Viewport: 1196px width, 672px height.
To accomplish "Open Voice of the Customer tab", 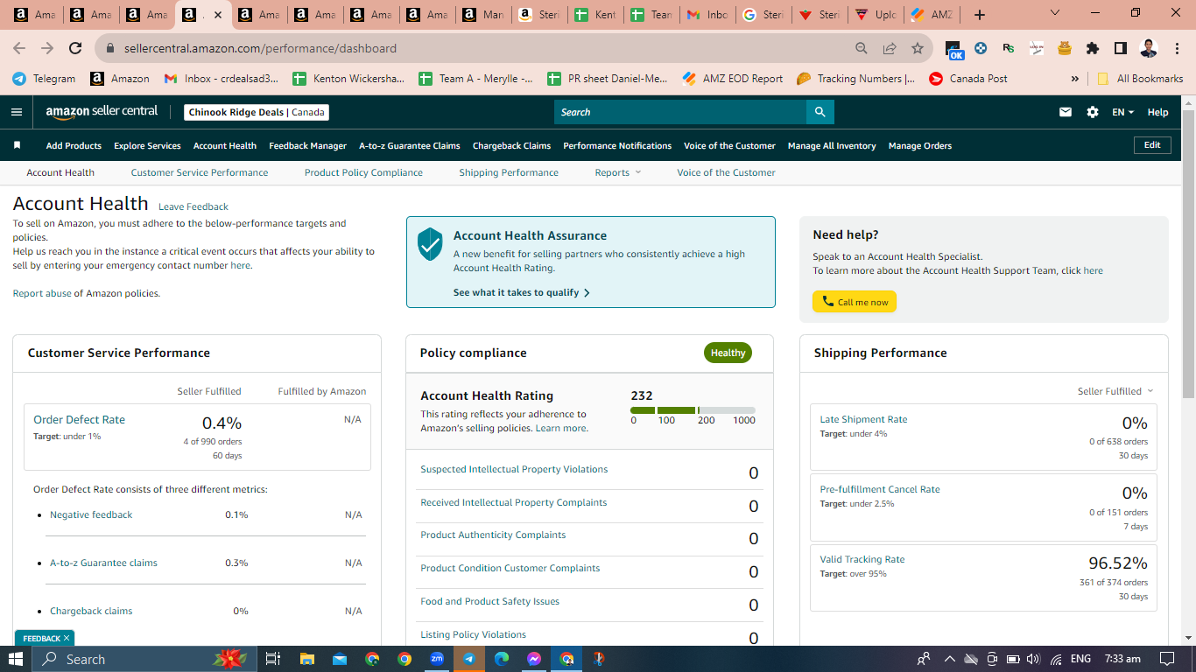I will [x=726, y=172].
